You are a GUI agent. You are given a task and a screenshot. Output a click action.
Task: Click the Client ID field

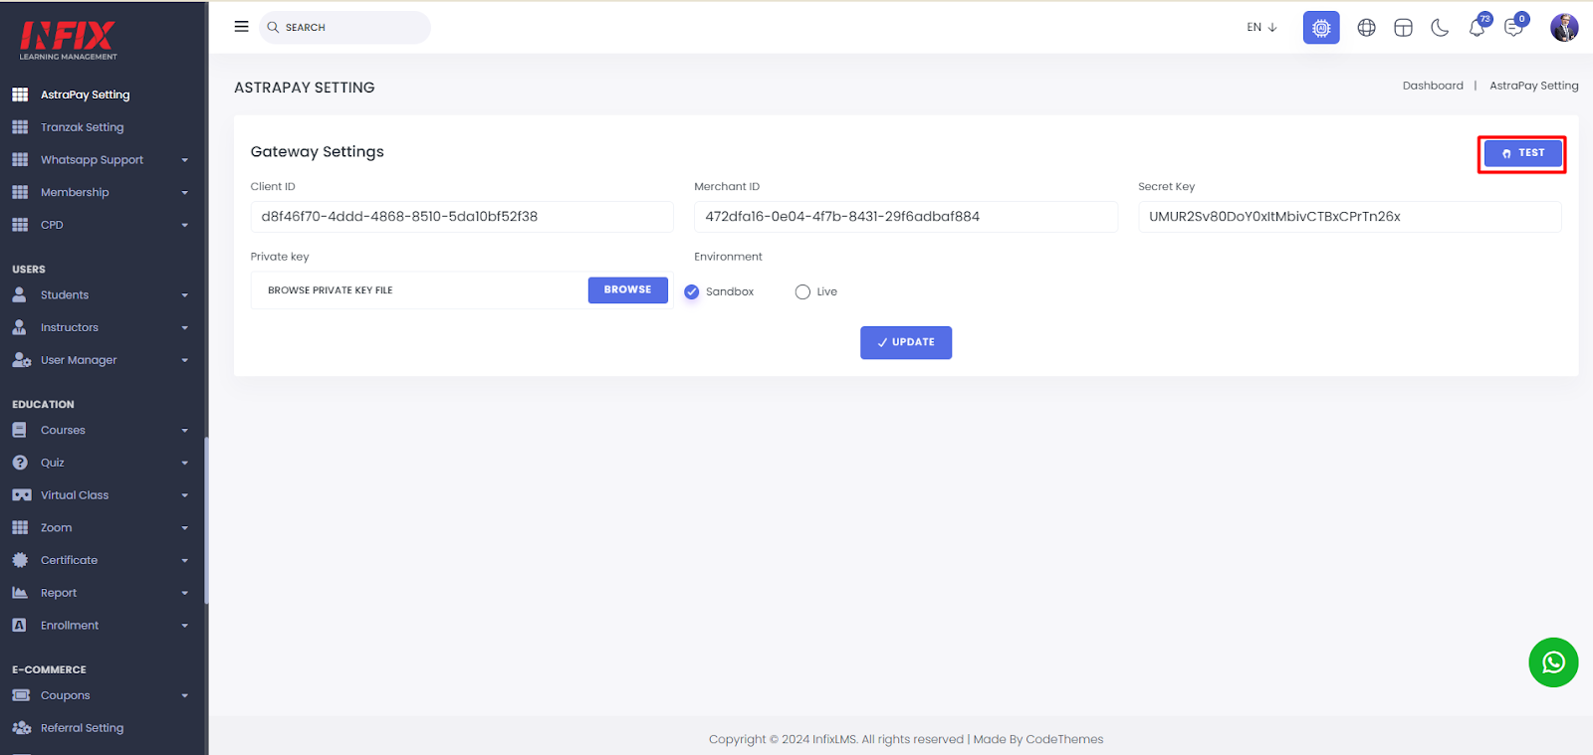(x=462, y=217)
